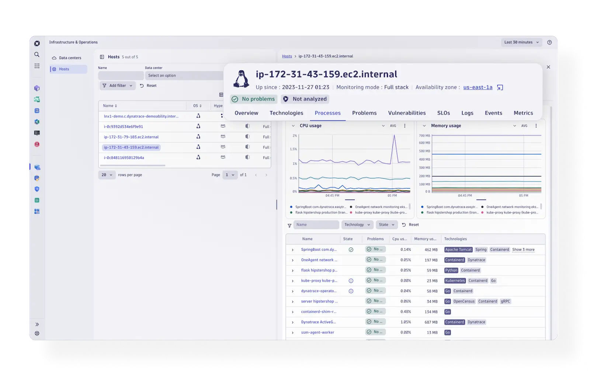The width and height of the screenshot is (590, 376).
Task: Sort hosts by OS column
Action: coord(197,106)
